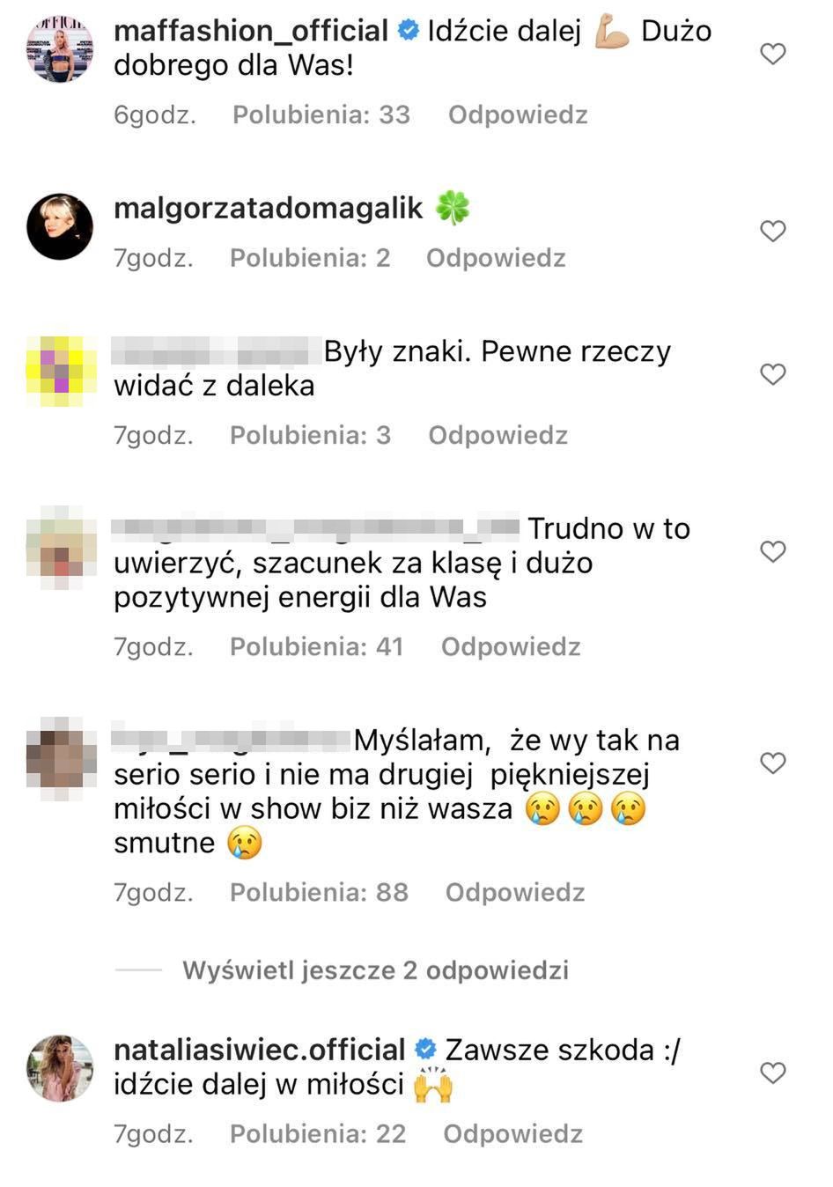Tap the heart next to 'Były znaki' comment
Image resolution: width=833 pixels, height=1187 pixels.
tap(772, 374)
